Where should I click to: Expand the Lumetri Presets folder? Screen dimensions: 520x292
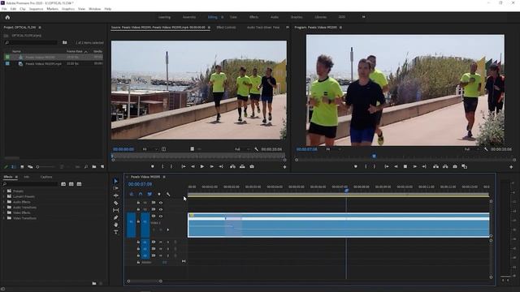(x=4, y=196)
